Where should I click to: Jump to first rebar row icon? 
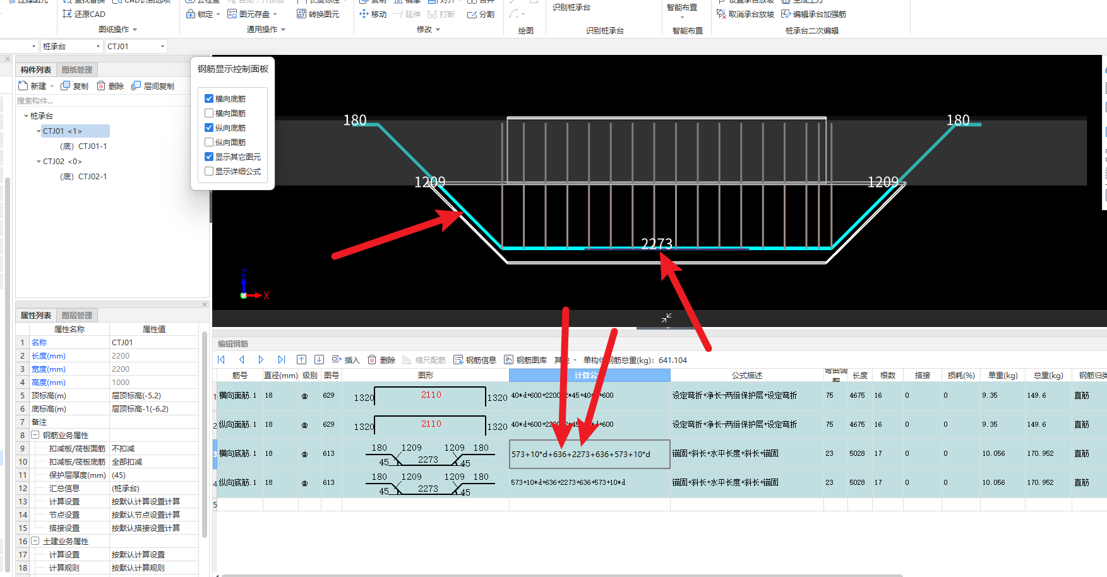(x=222, y=360)
